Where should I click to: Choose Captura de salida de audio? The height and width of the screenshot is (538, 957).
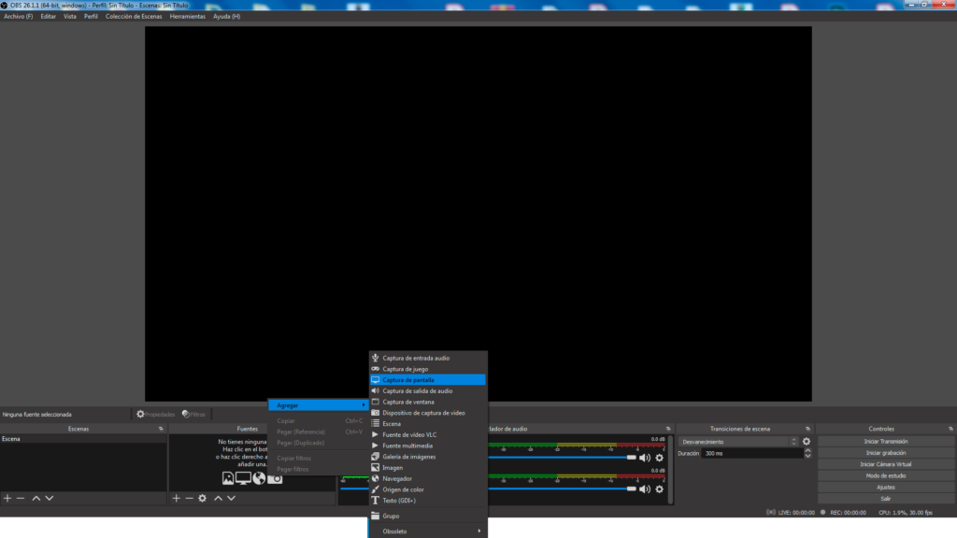427,391
